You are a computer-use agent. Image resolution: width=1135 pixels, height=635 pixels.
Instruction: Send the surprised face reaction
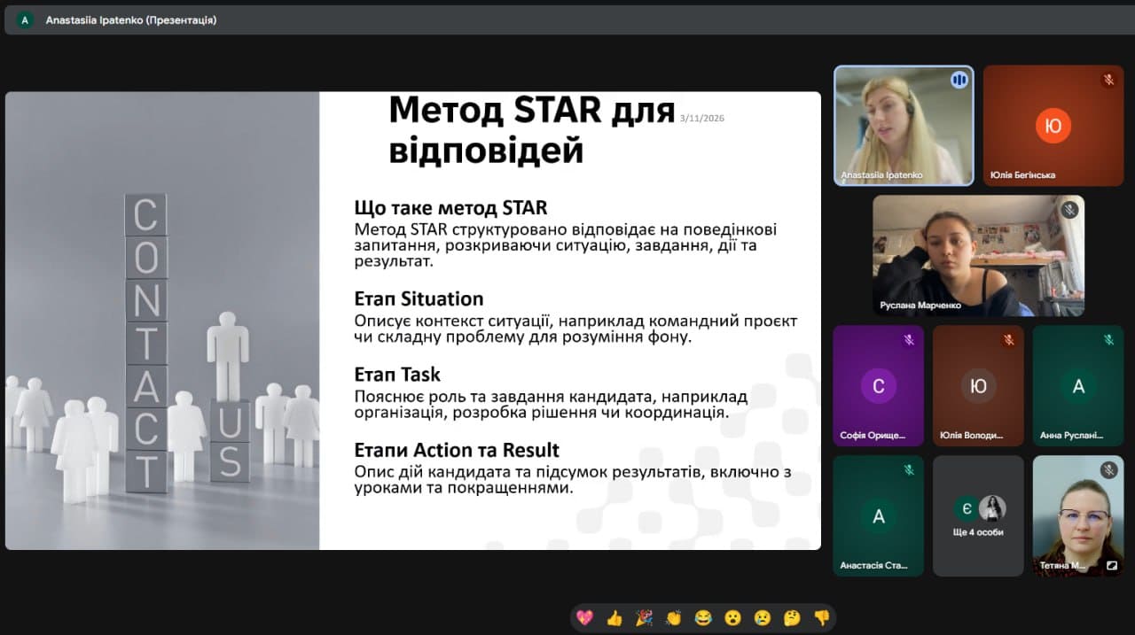point(732,618)
